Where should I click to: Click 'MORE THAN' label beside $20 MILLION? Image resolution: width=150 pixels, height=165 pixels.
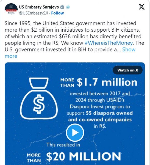[34, 158]
